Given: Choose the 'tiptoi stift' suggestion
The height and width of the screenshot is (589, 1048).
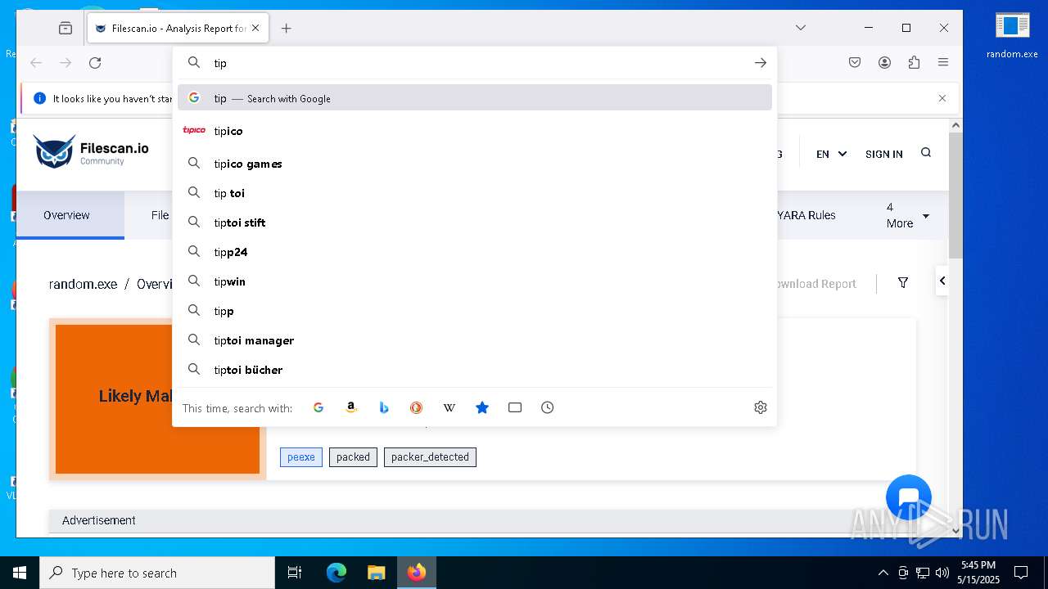Looking at the screenshot, I should tap(475, 223).
